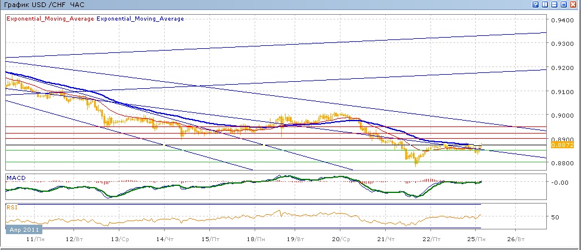Click the 0.9200 price level label
581x250 pixels.
(x=561, y=68)
